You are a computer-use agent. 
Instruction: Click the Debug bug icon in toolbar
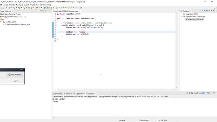9,8
